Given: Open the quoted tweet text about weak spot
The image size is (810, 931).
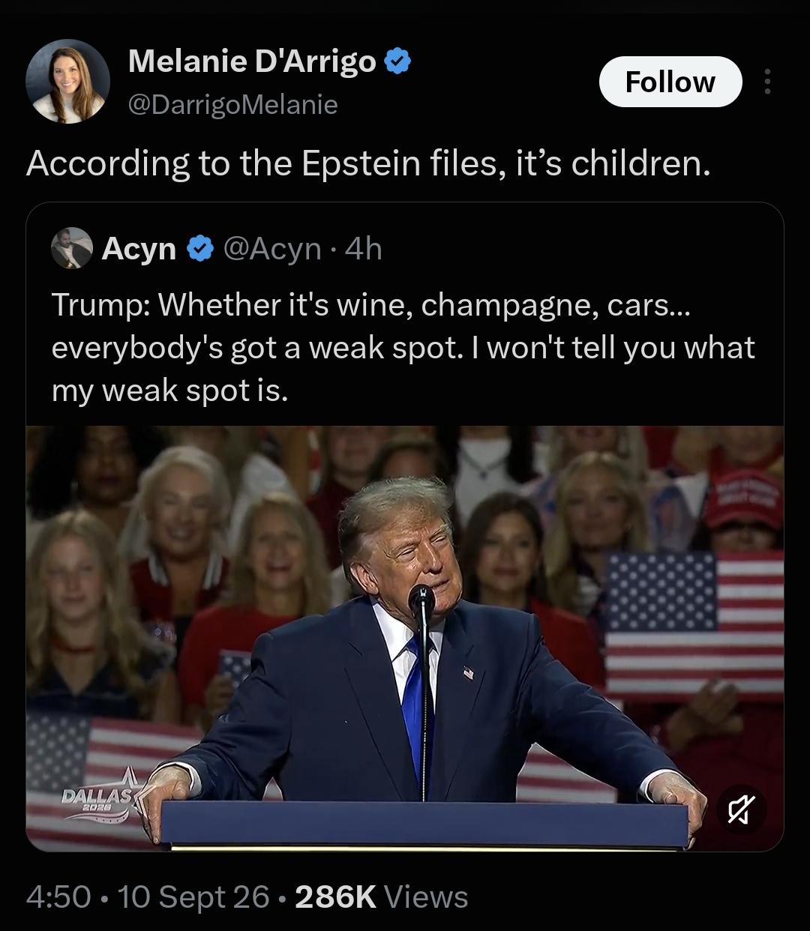Looking at the screenshot, I should click(403, 347).
